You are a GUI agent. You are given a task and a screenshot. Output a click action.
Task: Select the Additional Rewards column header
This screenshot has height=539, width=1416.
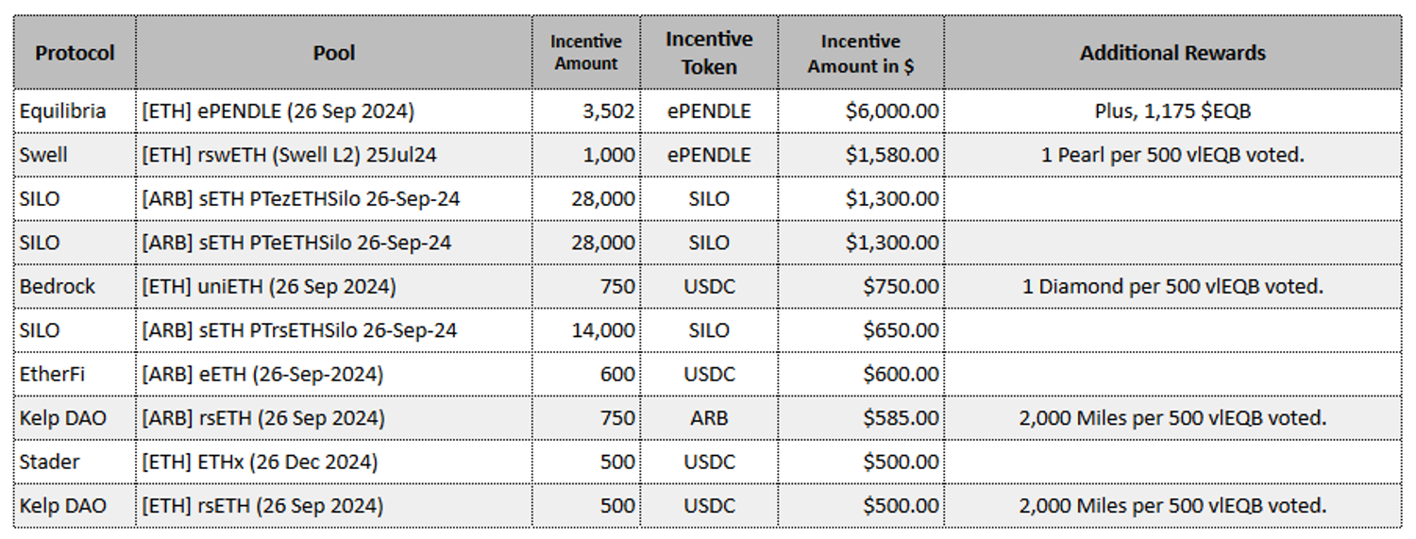click(x=1172, y=53)
